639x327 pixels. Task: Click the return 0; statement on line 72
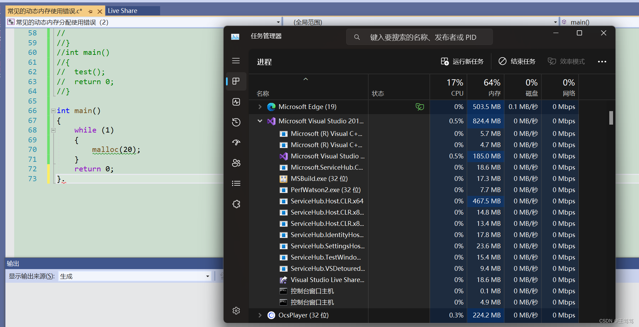pos(94,169)
